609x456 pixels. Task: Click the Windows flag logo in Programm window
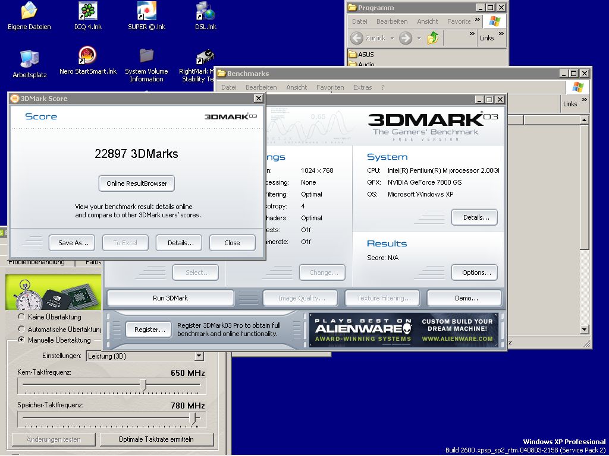coord(494,21)
